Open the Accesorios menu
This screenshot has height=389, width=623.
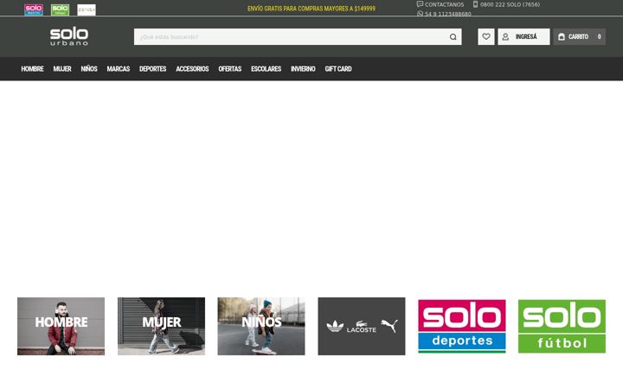pos(192,68)
